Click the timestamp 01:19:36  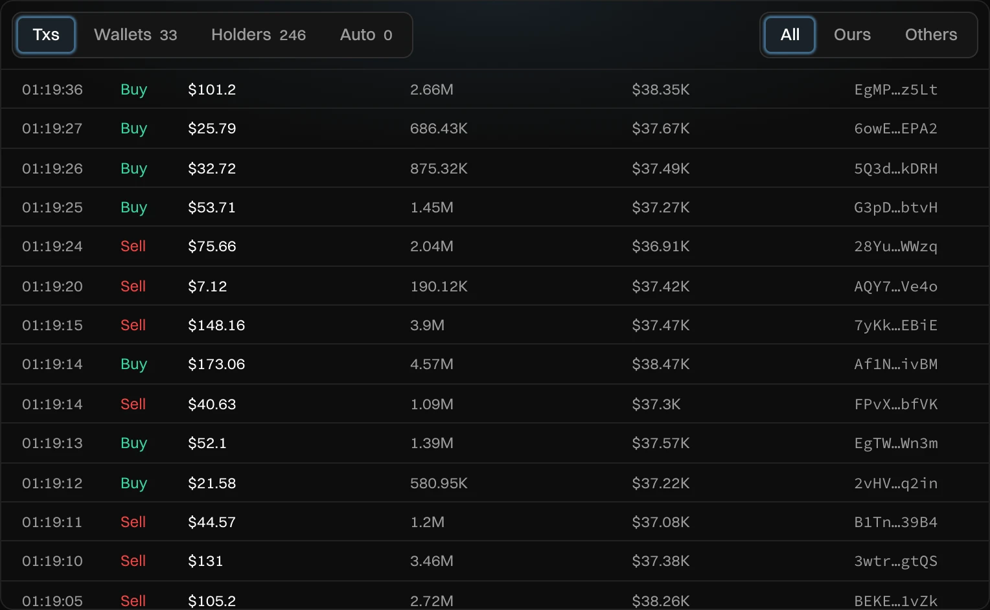click(x=52, y=89)
